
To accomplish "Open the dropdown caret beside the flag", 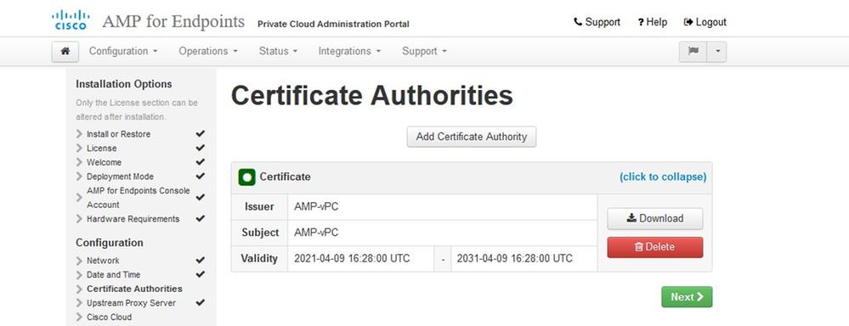I will (x=717, y=51).
